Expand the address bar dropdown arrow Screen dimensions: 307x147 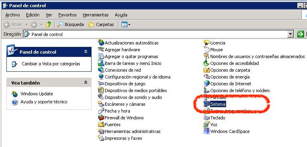(291, 34)
